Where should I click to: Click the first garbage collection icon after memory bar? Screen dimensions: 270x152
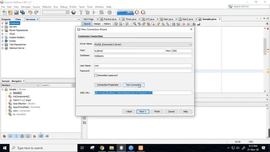coord(137,12)
